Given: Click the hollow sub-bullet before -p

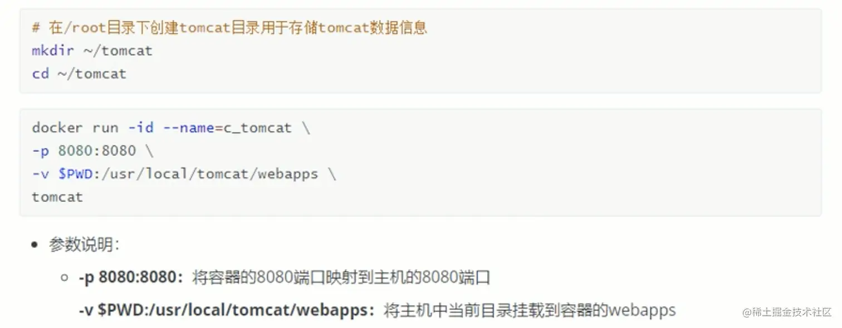Looking at the screenshot, I should (65, 277).
